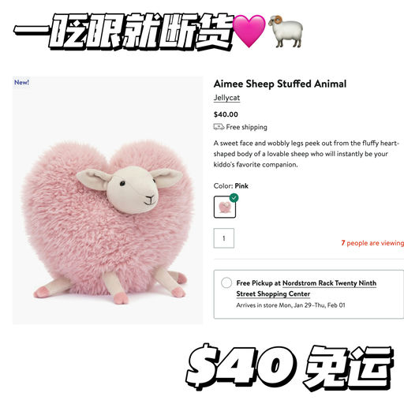
Task: Click the 一眨眼就断货 headline text
Action: [124, 32]
